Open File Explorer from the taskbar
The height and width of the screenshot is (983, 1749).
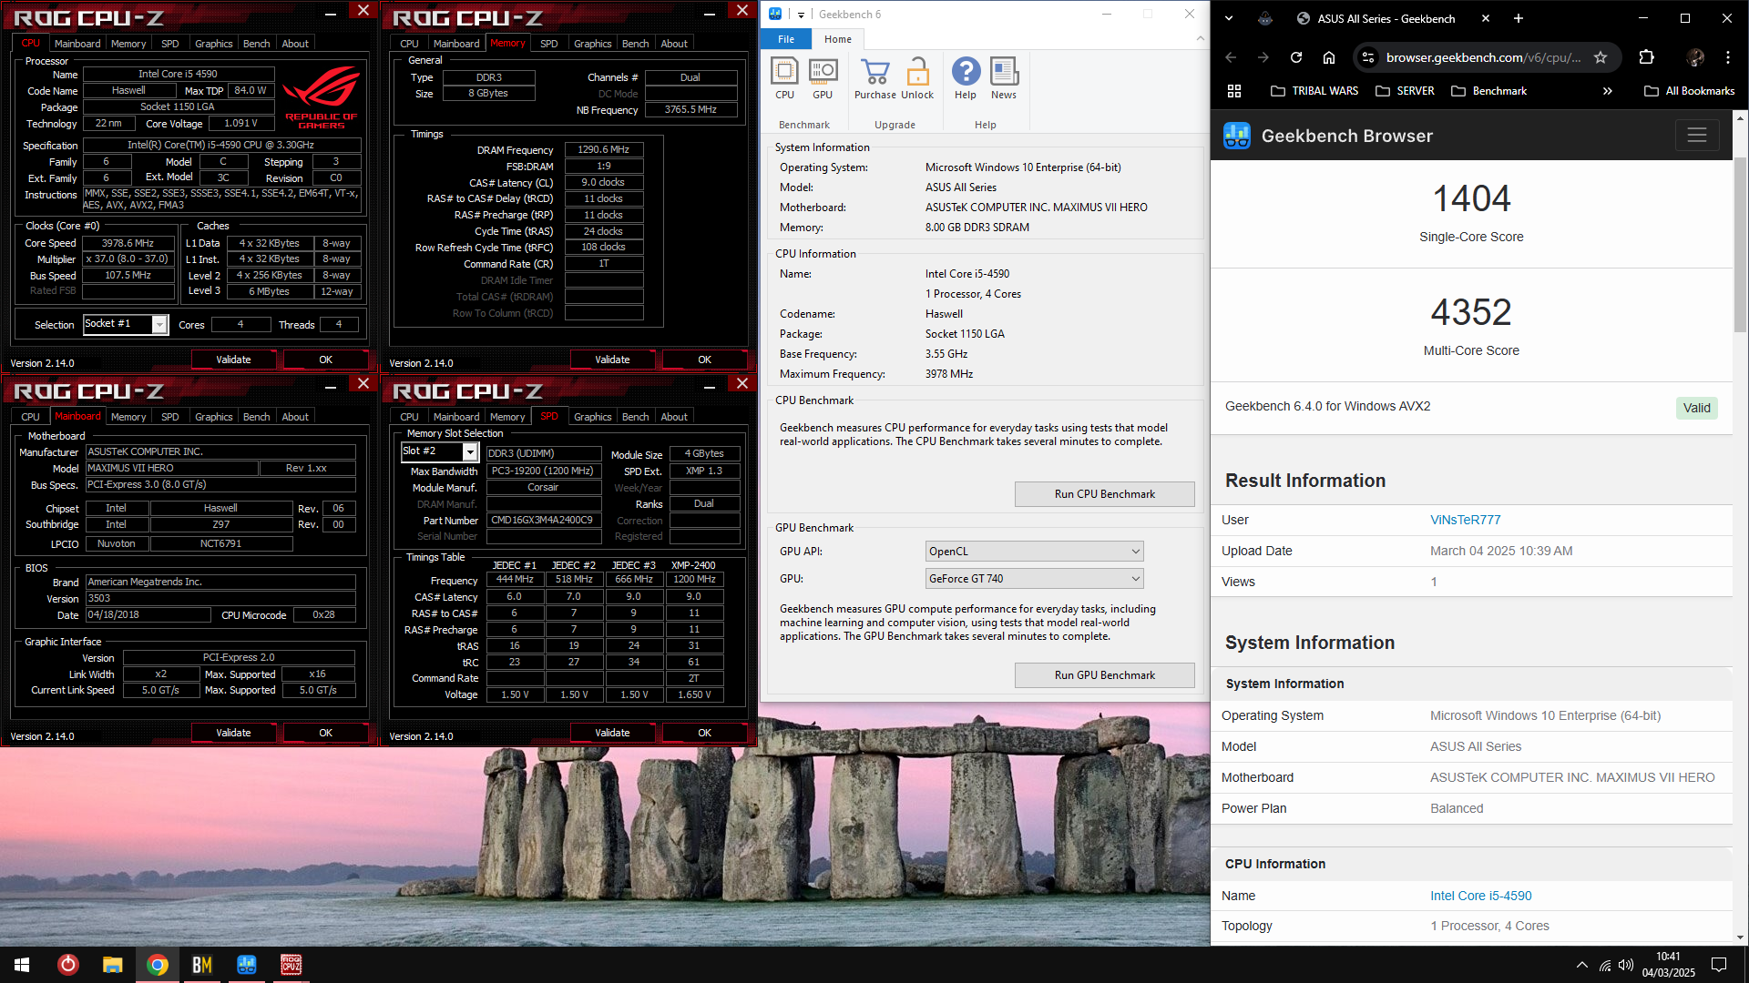pos(112,965)
